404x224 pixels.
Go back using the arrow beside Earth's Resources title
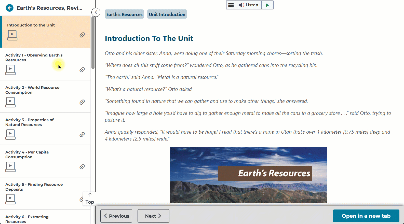coord(9,8)
